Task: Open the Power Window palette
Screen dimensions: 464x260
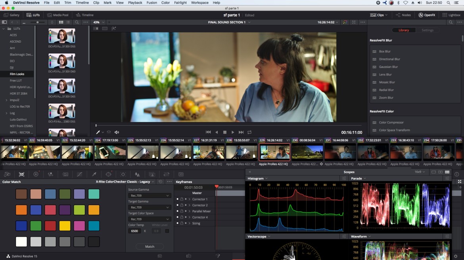Action: click(x=109, y=174)
